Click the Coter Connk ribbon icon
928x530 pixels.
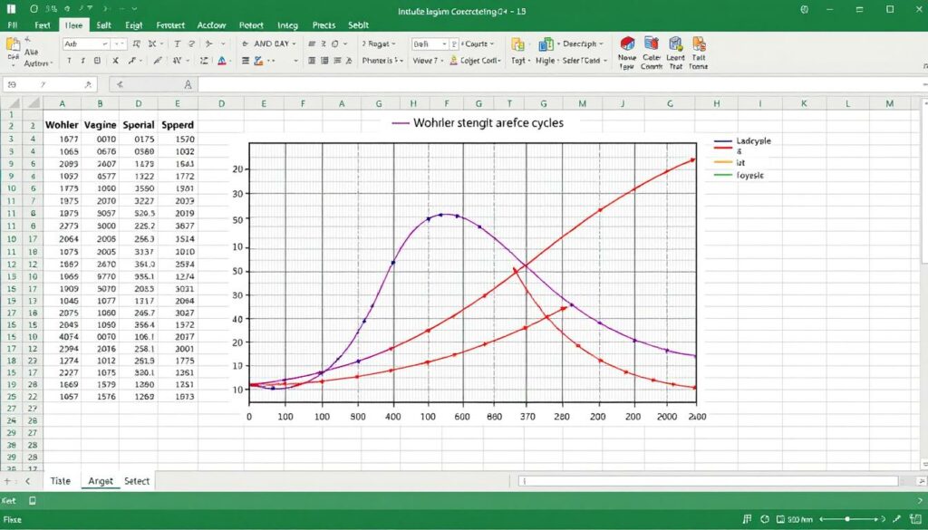[652, 43]
